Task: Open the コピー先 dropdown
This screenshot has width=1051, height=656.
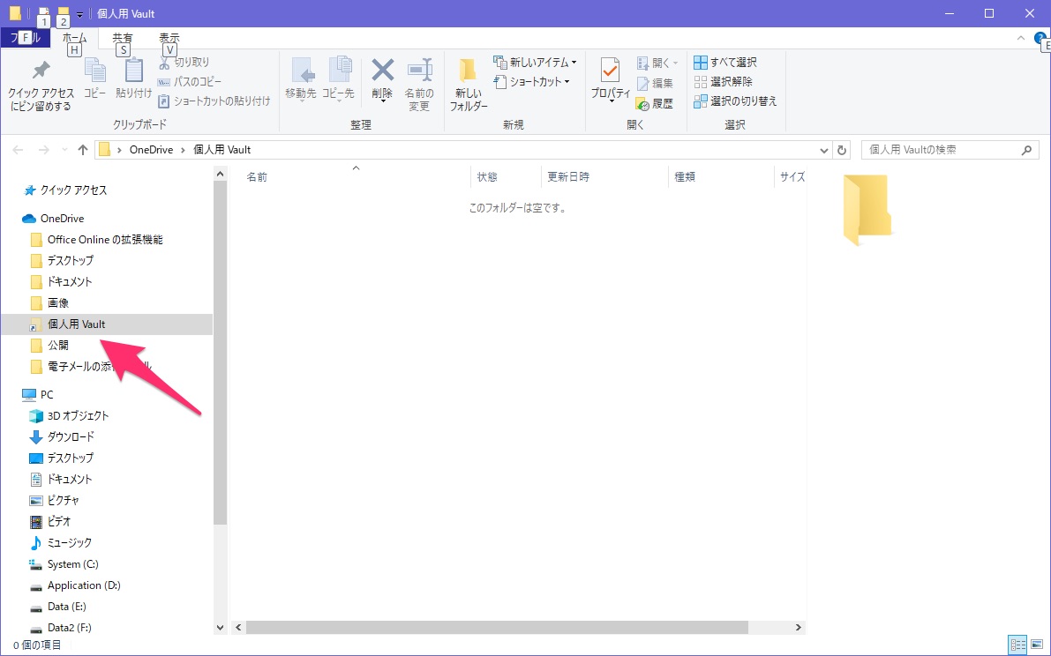Action: [339, 79]
